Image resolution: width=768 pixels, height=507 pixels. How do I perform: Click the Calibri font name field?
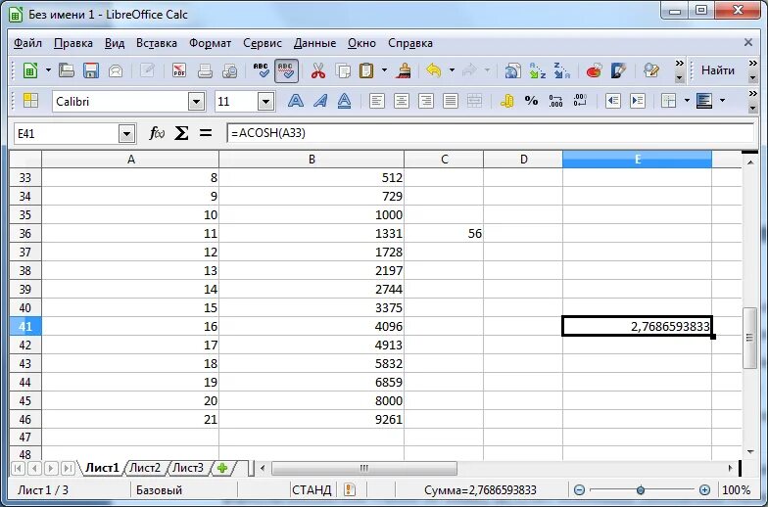[120, 102]
